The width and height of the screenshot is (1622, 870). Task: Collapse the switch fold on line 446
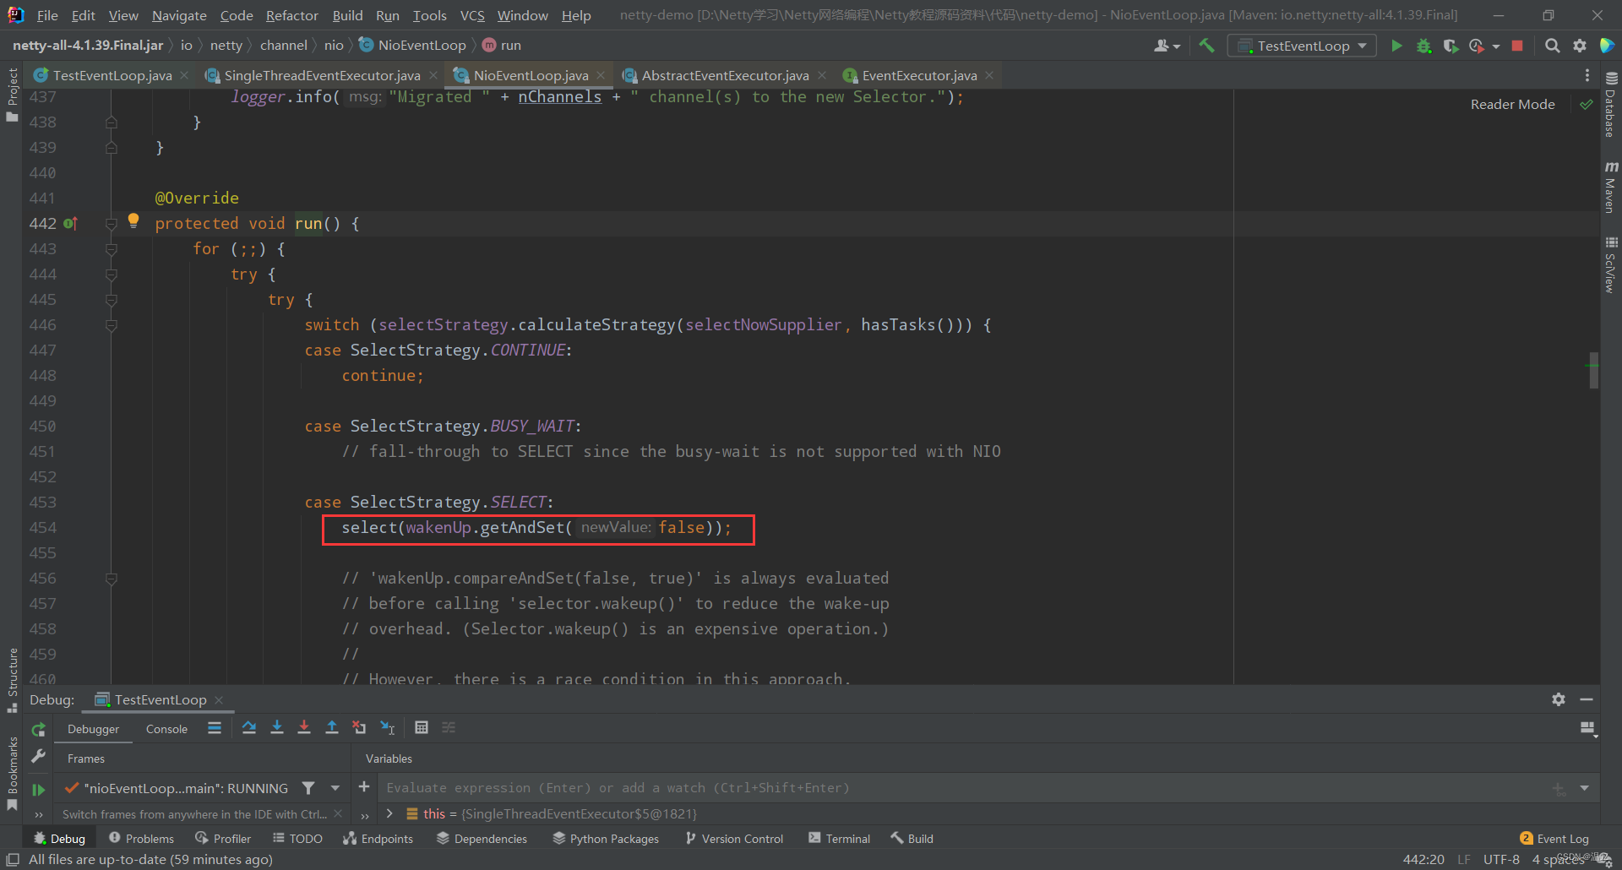(x=111, y=325)
